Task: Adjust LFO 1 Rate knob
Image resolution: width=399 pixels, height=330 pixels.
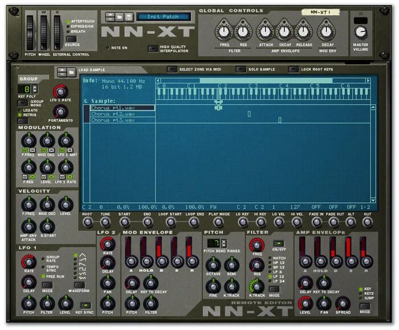Action: click(x=28, y=262)
